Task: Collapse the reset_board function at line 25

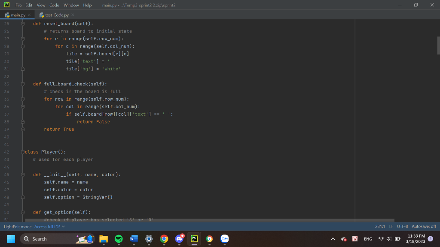Action: [x=23, y=24]
